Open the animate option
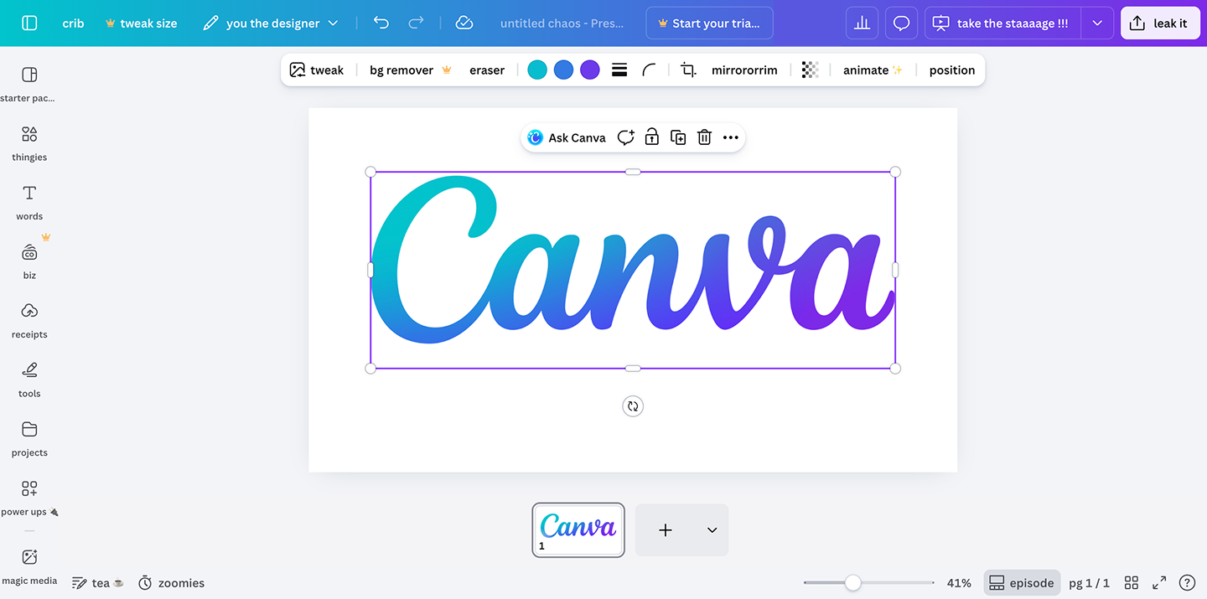This screenshot has width=1207, height=599. tap(873, 70)
